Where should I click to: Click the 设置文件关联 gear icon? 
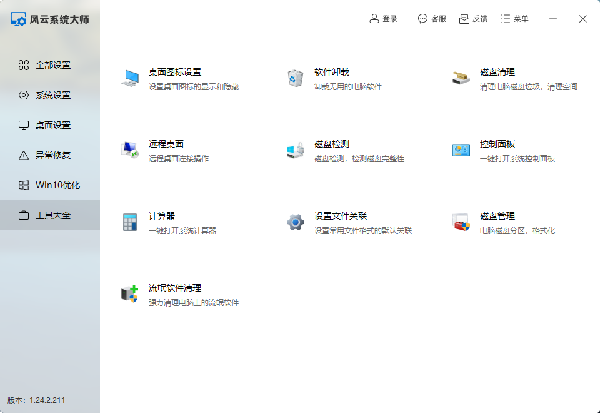(296, 222)
